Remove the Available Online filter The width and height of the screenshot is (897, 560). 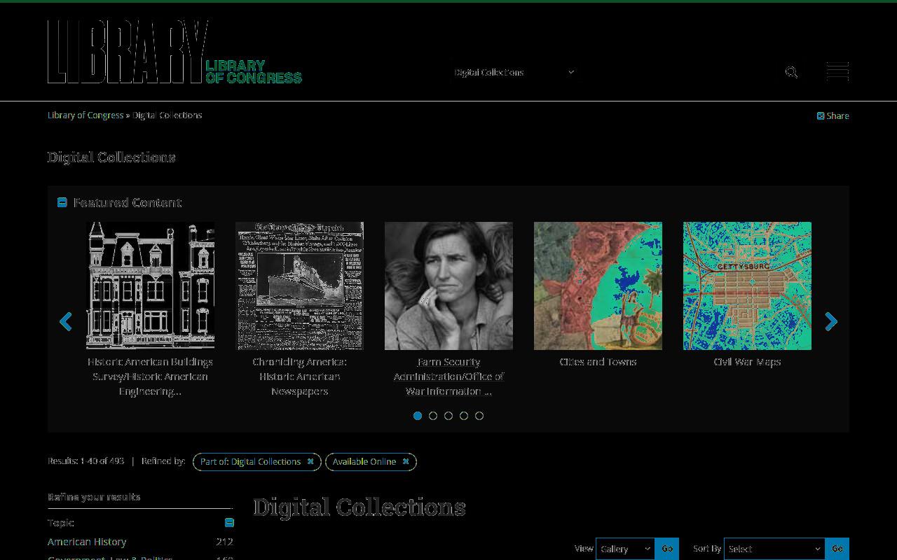click(406, 461)
